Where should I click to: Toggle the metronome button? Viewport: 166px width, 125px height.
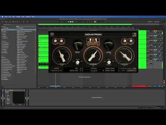(24, 22)
